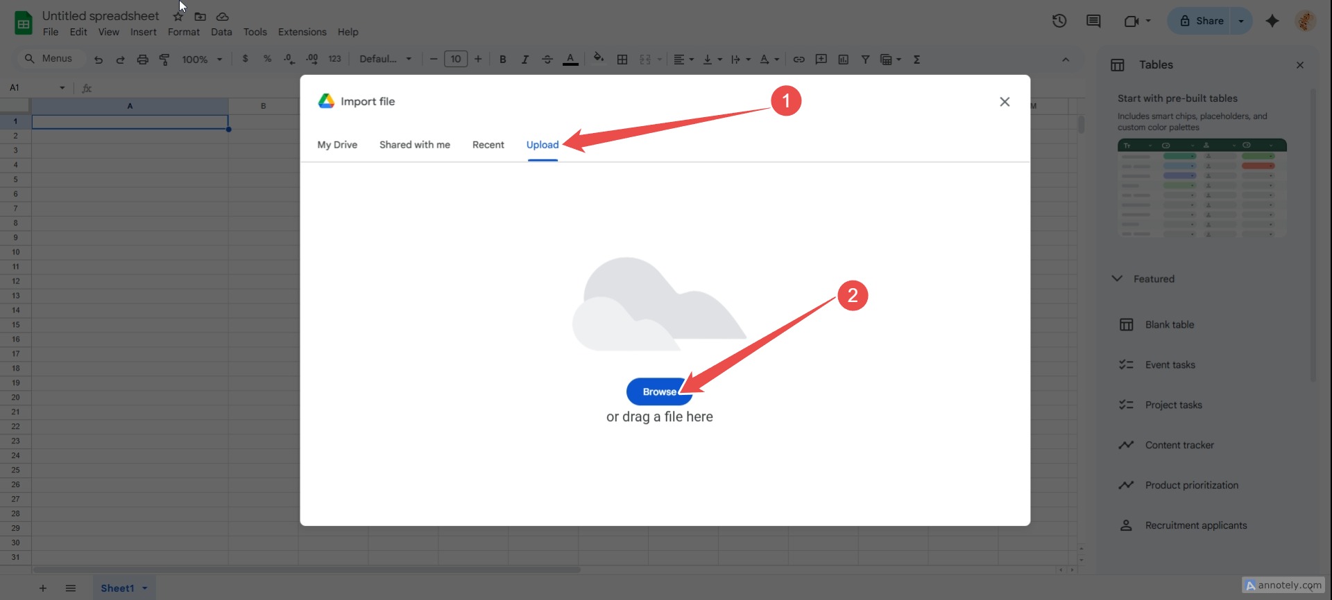This screenshot has width=1332, height=600.
Task: Open the zoom 100% dropdown
Action: point(202,60)
